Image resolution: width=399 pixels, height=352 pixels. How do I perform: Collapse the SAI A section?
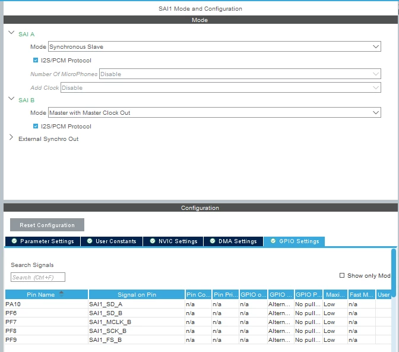click(11, 33)
